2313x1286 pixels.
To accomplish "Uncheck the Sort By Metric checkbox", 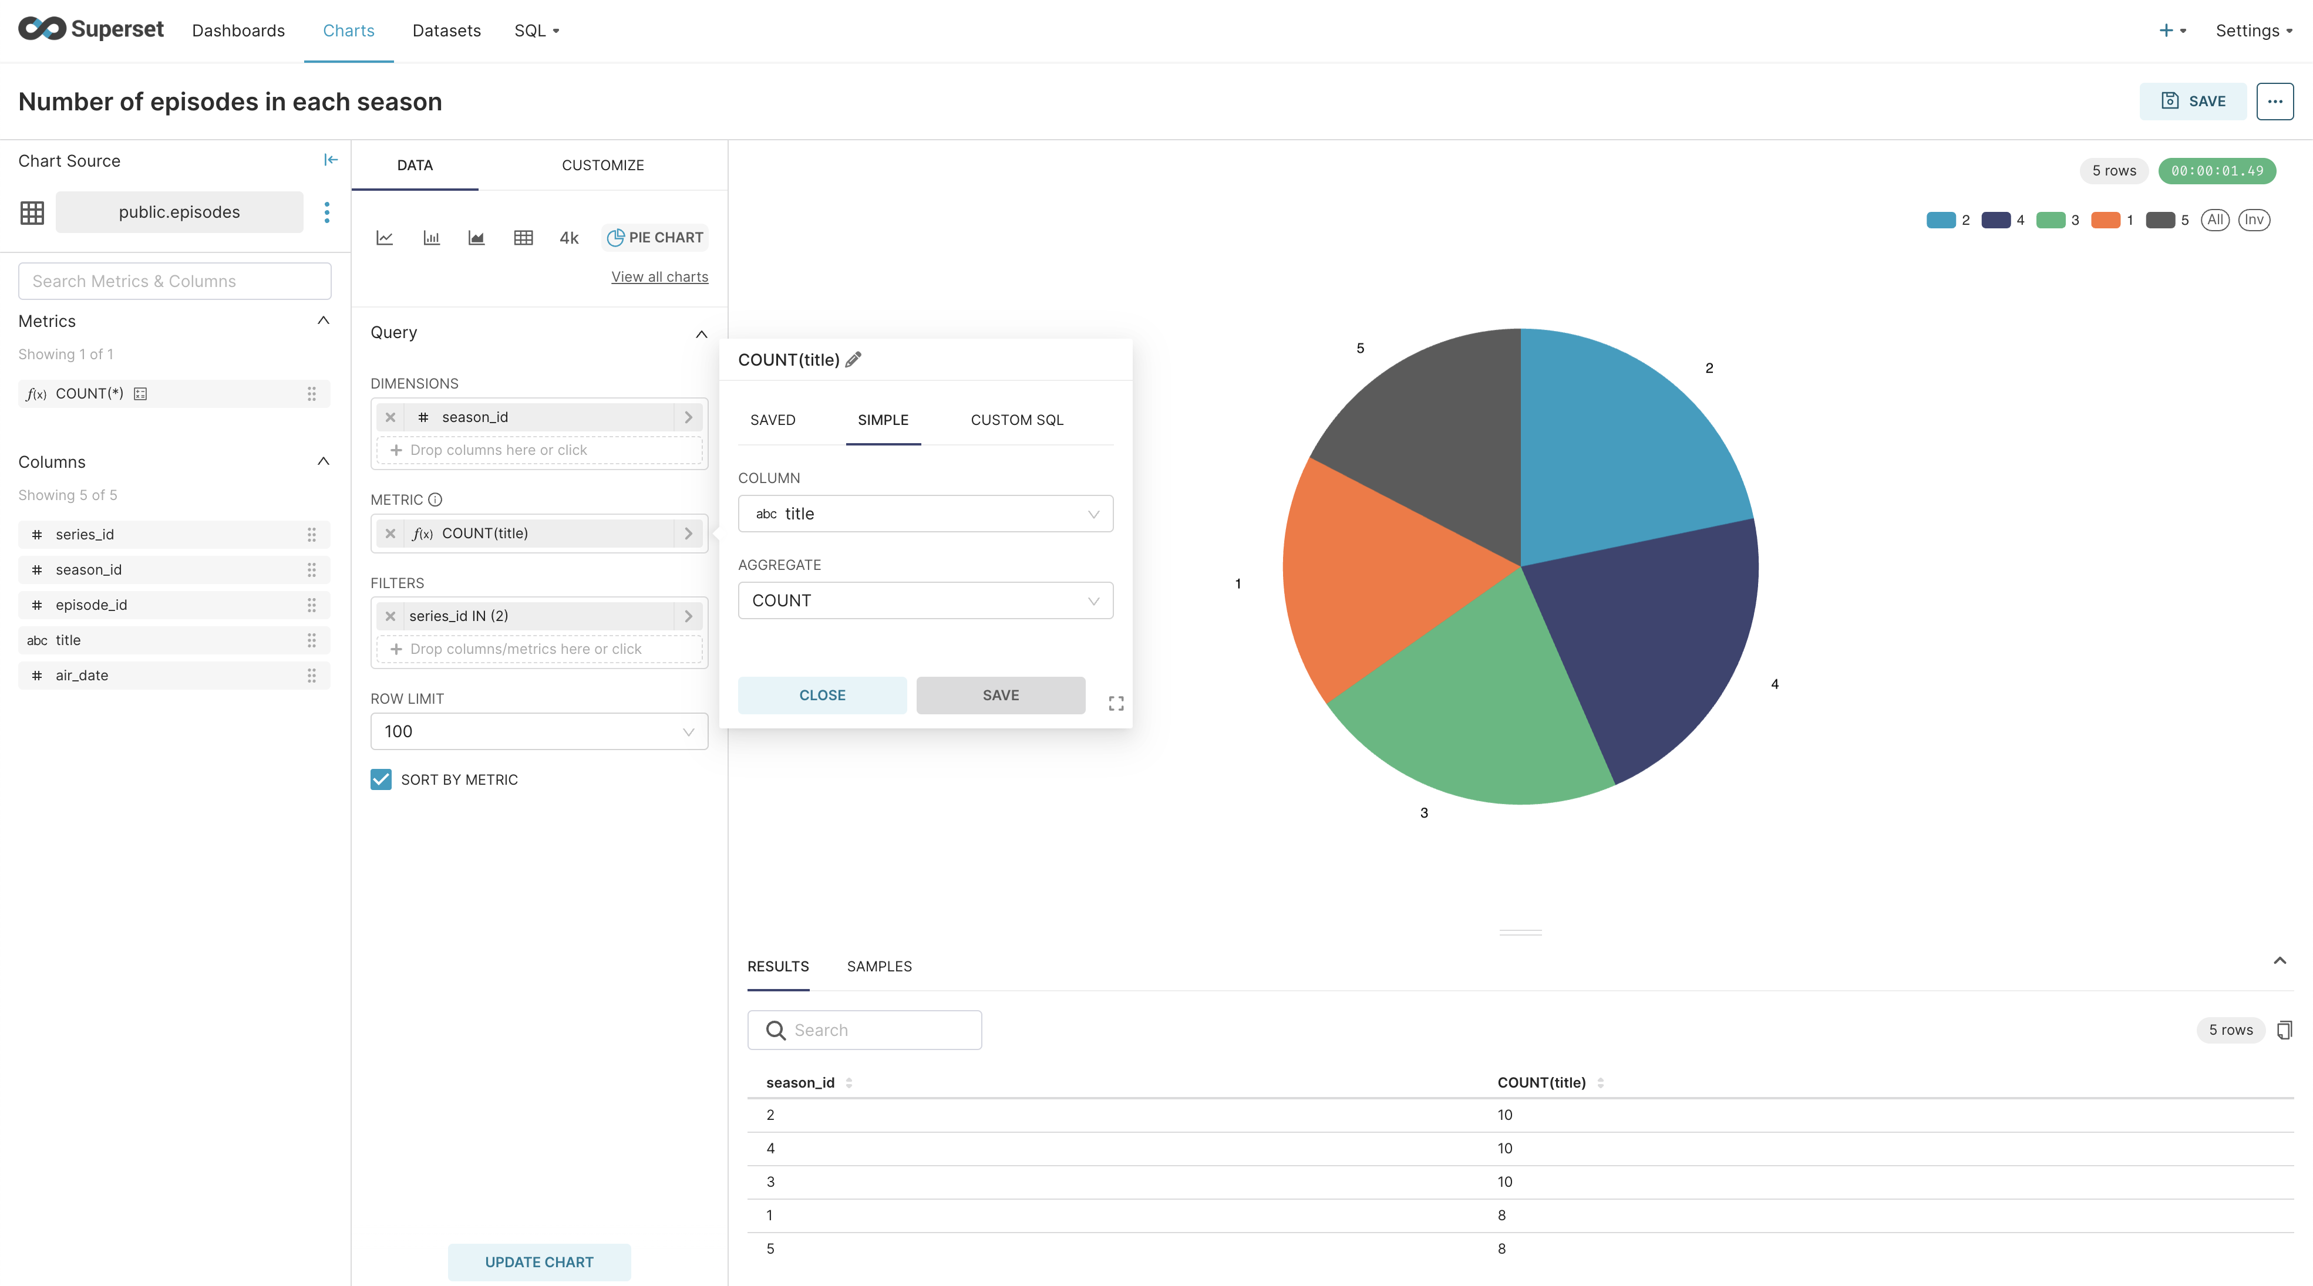I will (x=381, y=779).
